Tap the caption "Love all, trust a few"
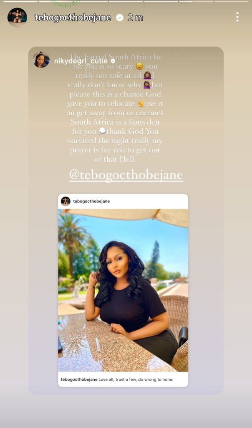252x428 pixels. click(x=136, y=380)
